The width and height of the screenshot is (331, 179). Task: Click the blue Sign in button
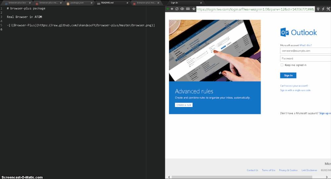[x=288, y=75]
